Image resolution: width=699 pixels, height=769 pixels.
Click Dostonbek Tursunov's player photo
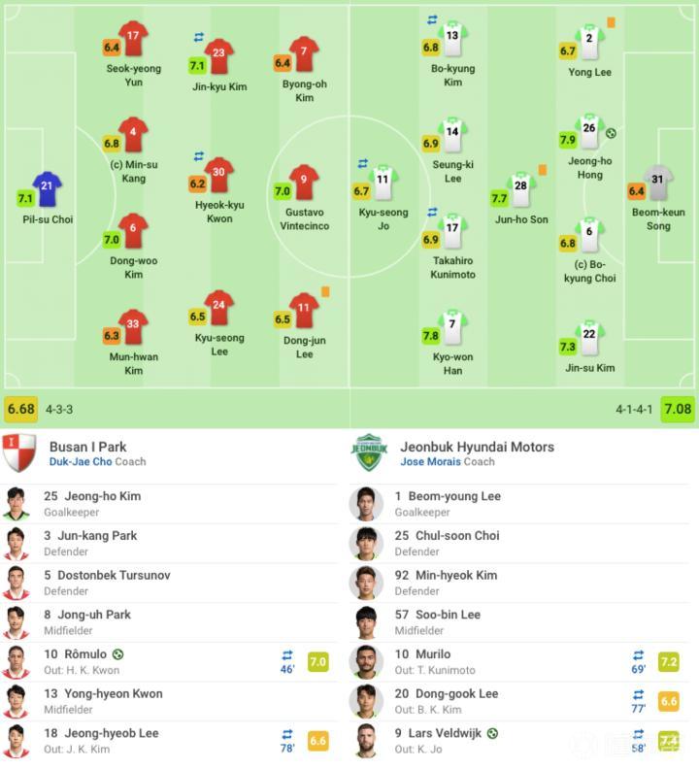17,583
